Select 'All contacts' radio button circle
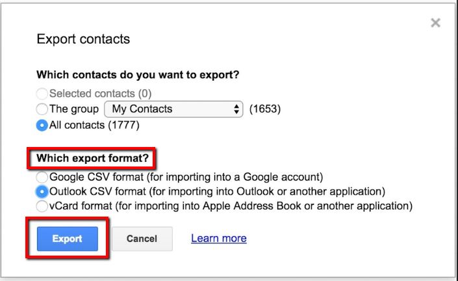Screen dimensions: 458x281 click(43, 125)
